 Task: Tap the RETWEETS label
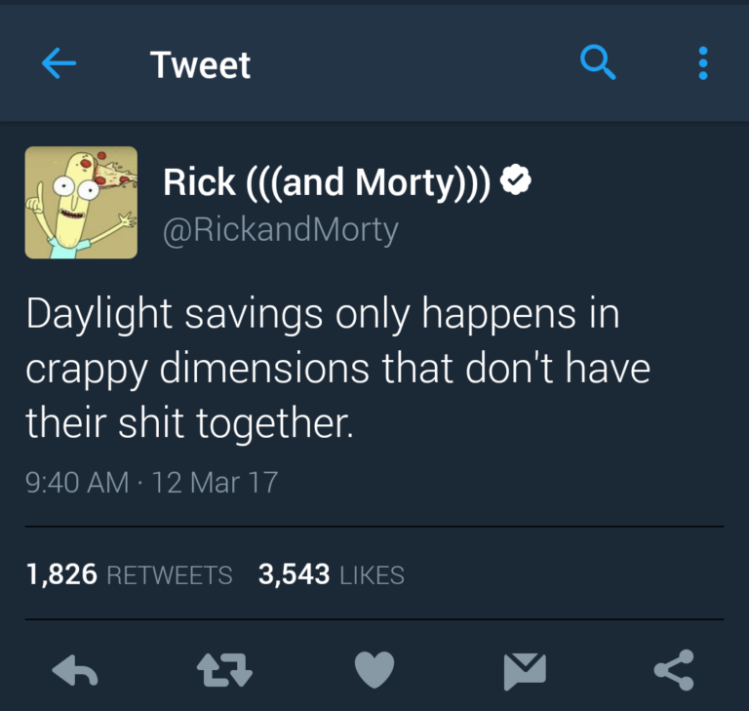coord(170,574)
